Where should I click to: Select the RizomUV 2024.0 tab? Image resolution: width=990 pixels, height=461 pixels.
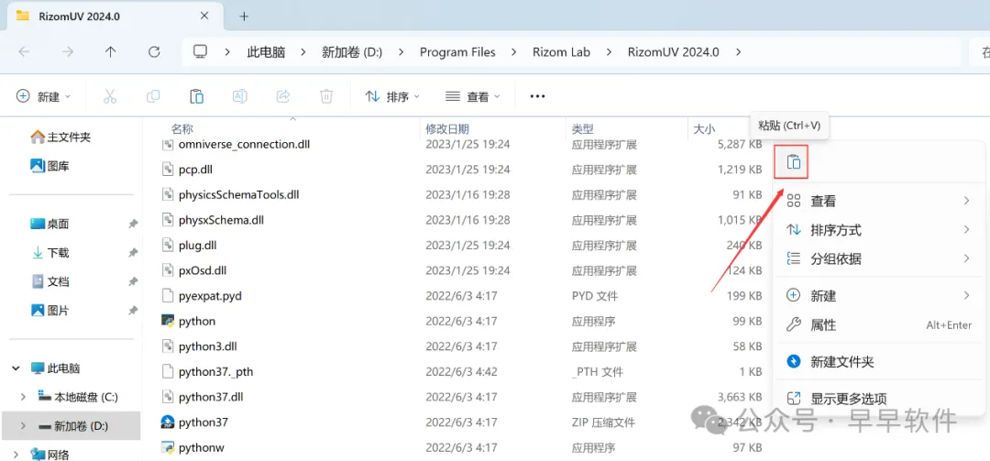point(116,16)
